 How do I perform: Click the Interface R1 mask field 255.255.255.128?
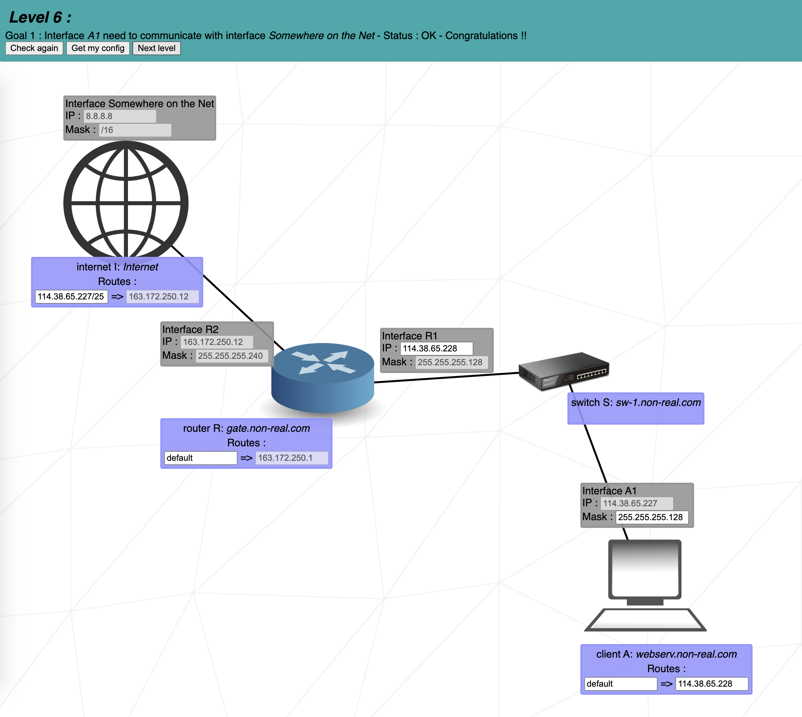tap(452, 362)
